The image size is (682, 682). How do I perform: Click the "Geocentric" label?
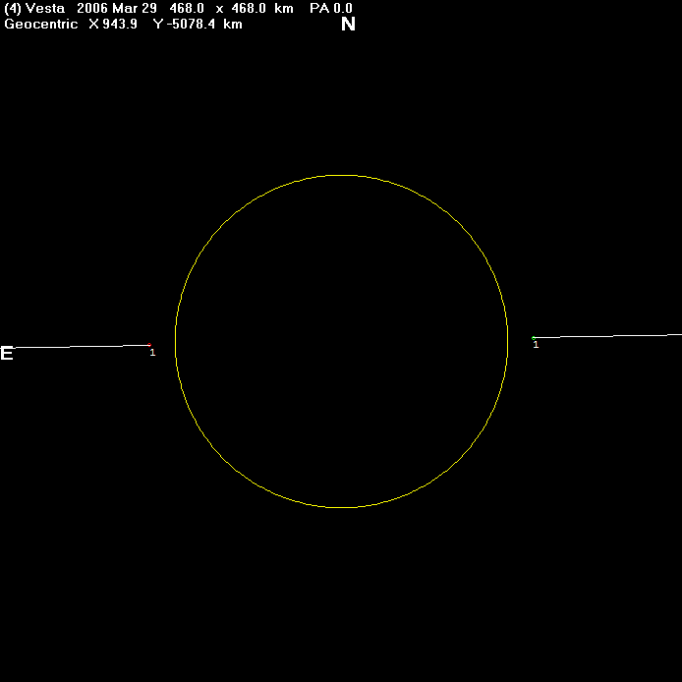tap(41, 24)
